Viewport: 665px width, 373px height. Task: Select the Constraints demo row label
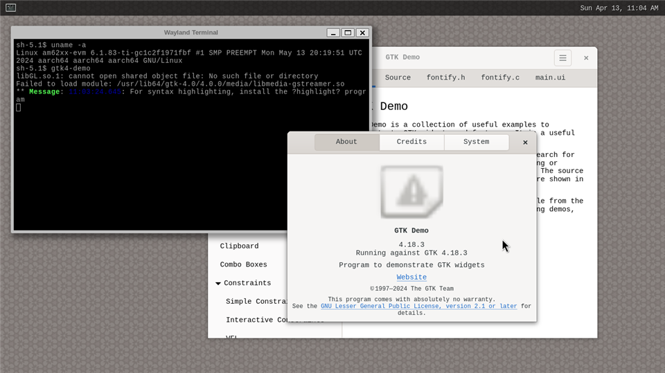pyautogui.click(x=247, y=283)
